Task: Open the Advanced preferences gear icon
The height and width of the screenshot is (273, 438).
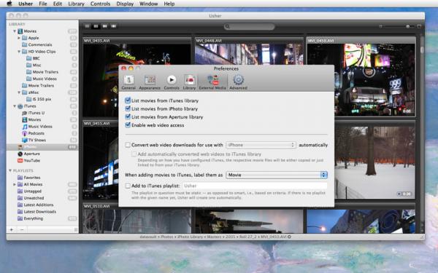Action: [238, 82]
